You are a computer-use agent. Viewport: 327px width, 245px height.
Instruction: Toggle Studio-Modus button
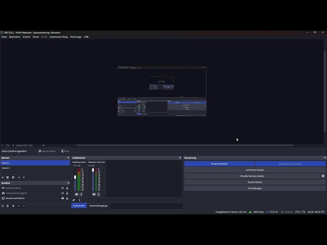coord(255,182)
